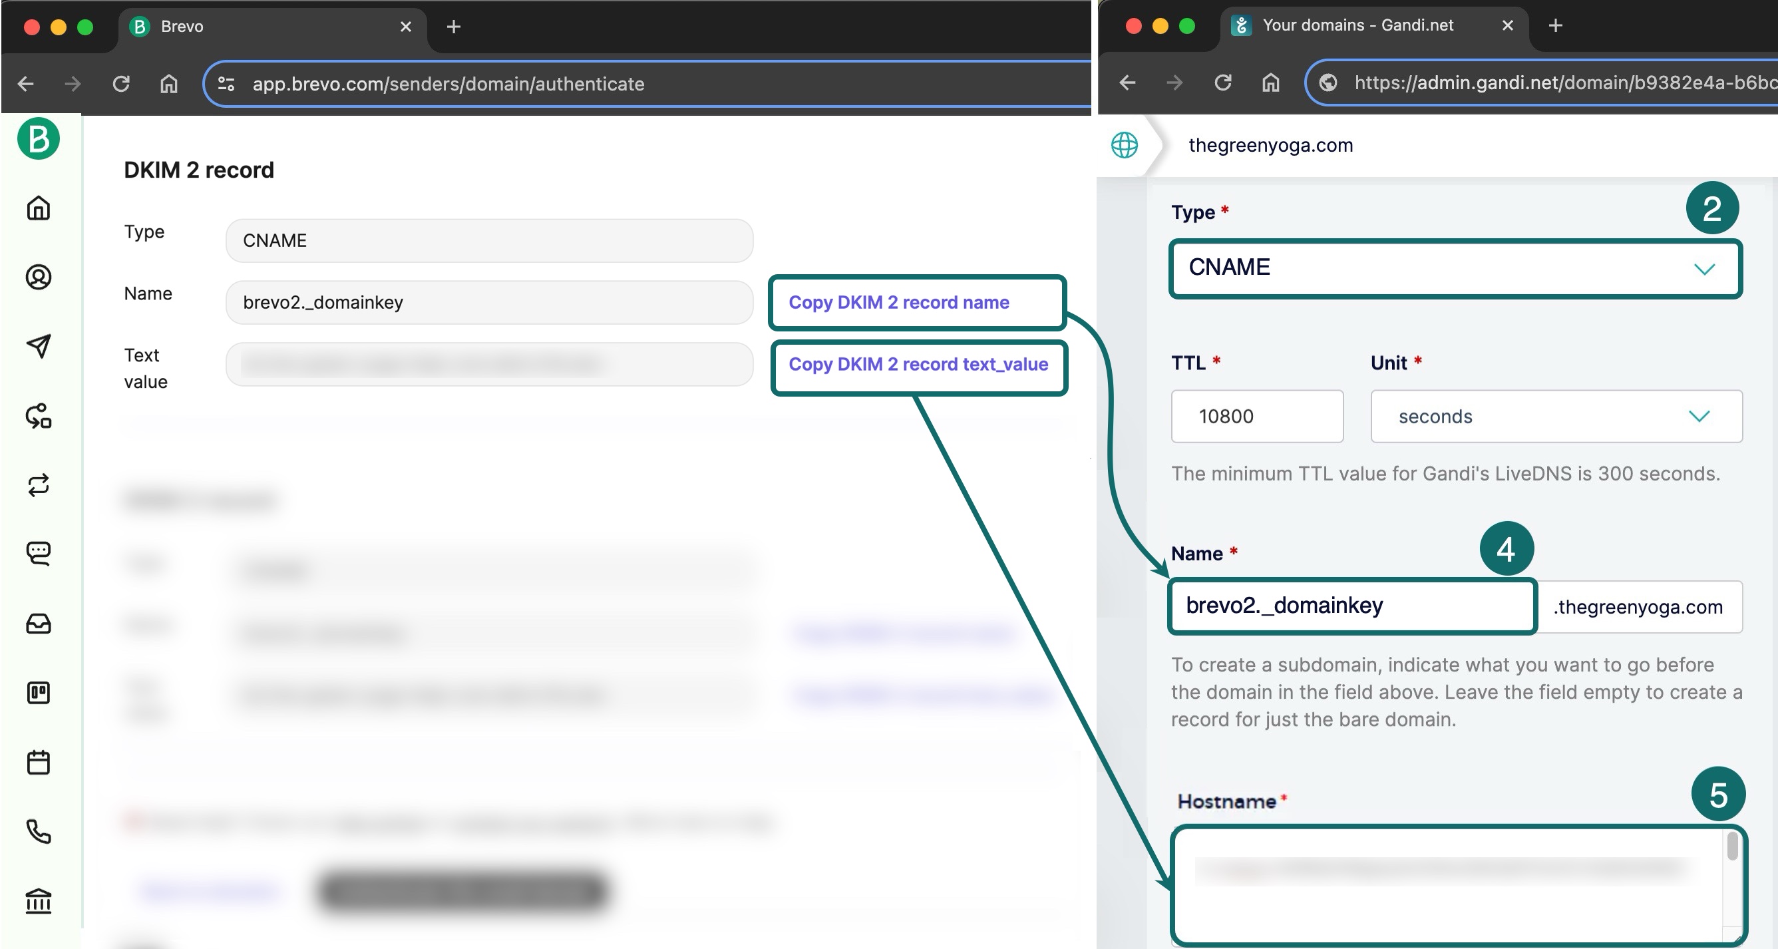Click site settings icon in Brevo address bar
Image resolution: width=1778 pixels, height=949 pixels.
coord(226,83)
